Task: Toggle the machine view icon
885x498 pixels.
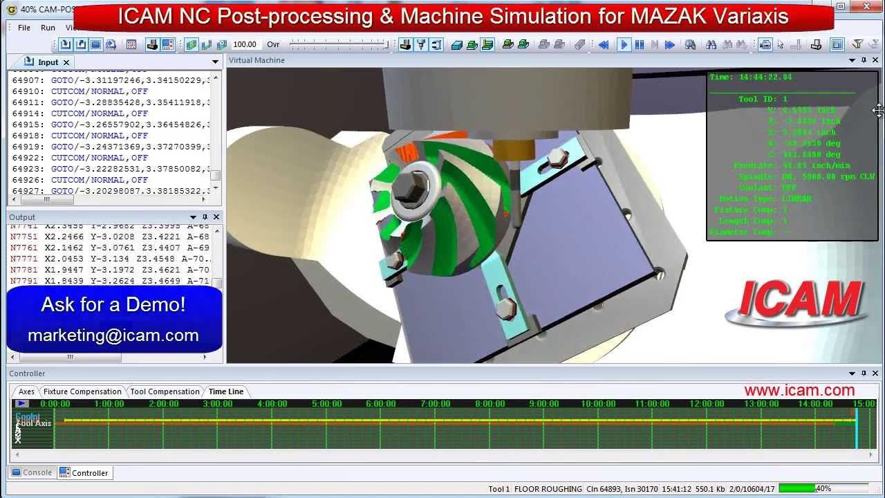Action: point(405,45)
